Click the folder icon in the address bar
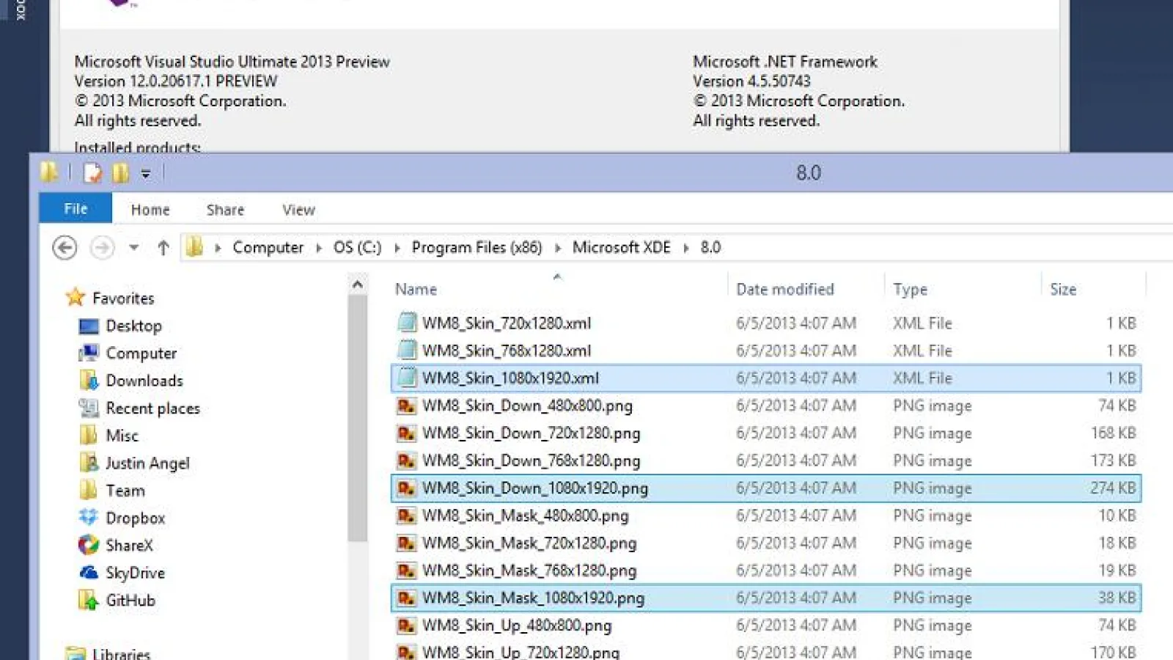Image resolution: width=1173 pixels, height=660 pixels. pos(195,247)
